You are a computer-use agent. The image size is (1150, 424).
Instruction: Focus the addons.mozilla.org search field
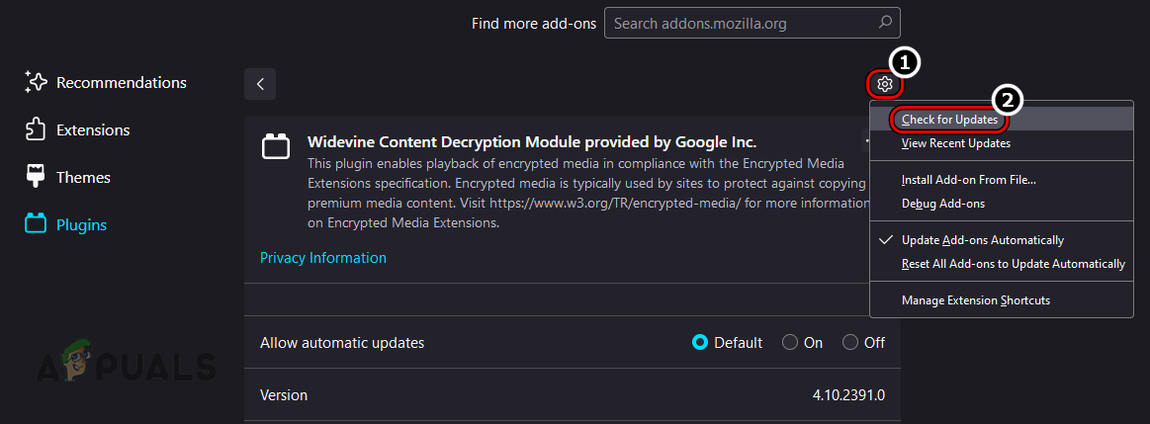pyautogui.click(x=742, y=23)
